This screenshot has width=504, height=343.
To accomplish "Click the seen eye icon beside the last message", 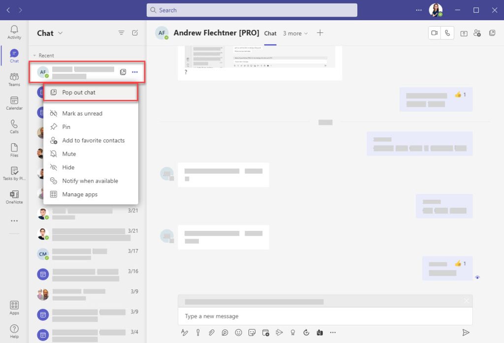I will pyautogui.click(x=477, y=278).
